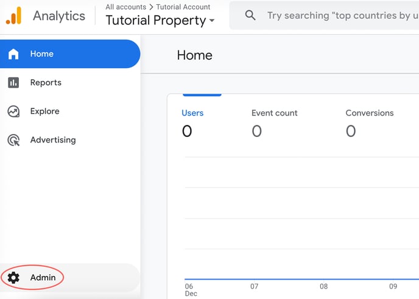Click the Advertising target cursor icon
This screenshot has height=299, width=419.
(x=13, y=140)
